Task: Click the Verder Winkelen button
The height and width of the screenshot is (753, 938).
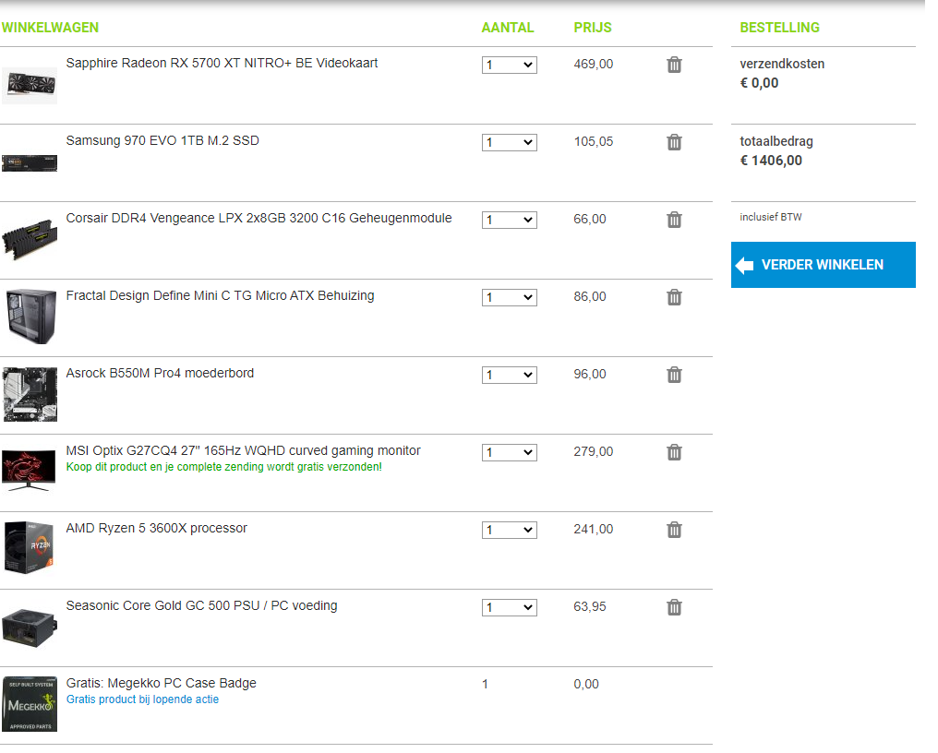Action: (x=824, y=264)
